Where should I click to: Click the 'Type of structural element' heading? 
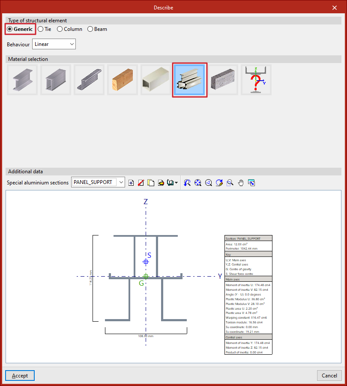pos(37,21)
